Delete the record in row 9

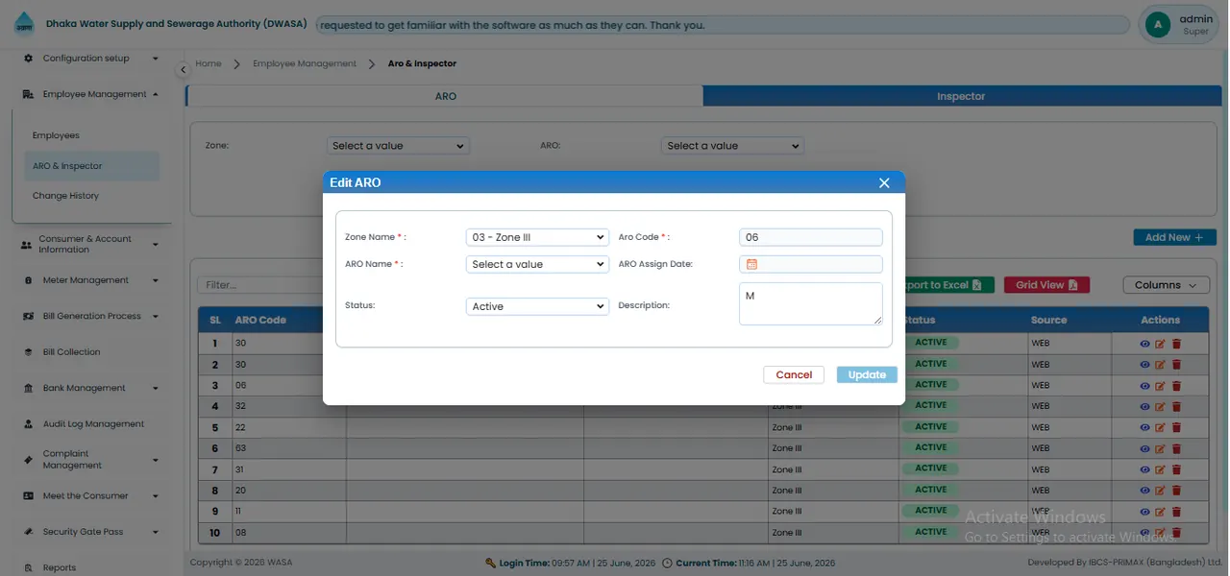point(1176,512)
